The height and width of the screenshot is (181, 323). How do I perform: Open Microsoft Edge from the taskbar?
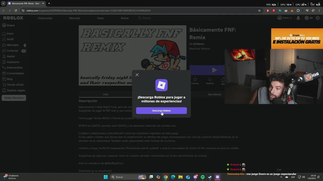point(173,177)
